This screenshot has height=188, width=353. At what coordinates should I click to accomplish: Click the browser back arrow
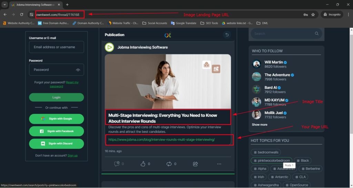[x=5, y=14]
